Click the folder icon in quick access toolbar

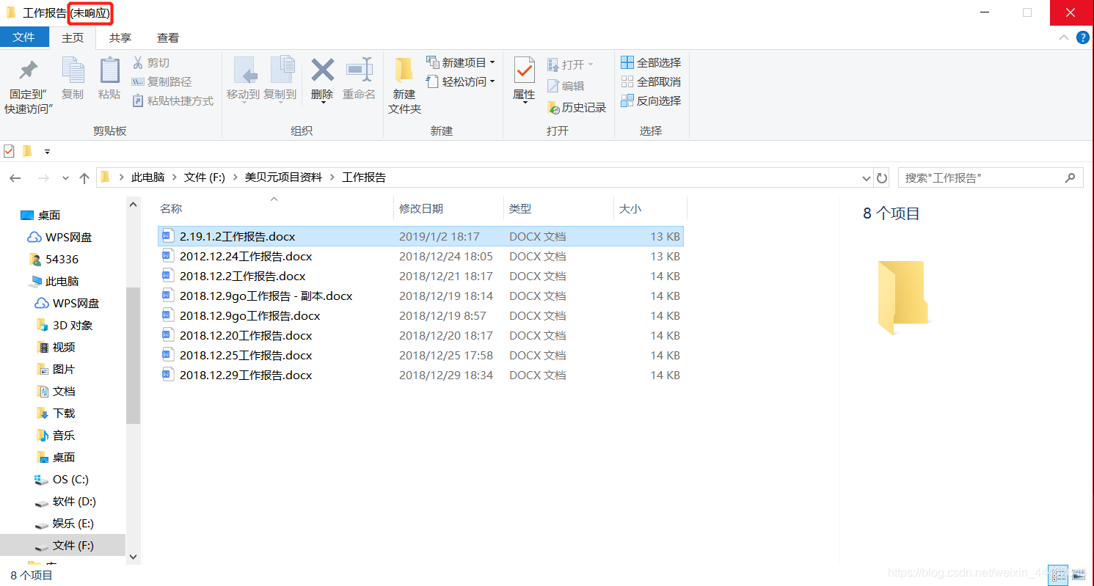[27, 151]
